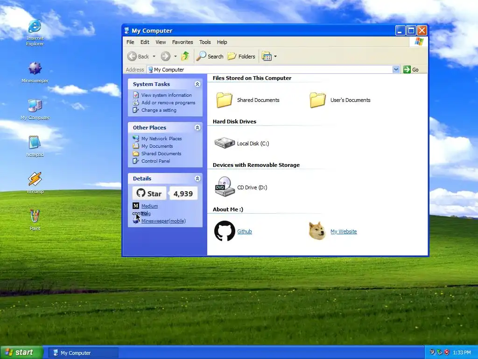The image size is (478, 359).
Task: Open the Edit menu
Action: coord(145,42)
